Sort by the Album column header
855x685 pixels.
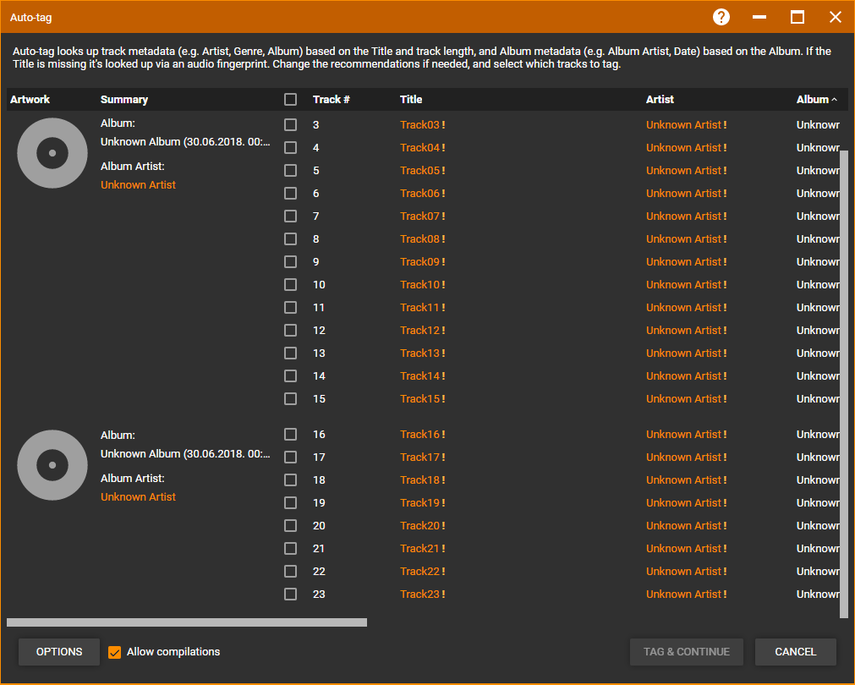click(x=813, y=100)
